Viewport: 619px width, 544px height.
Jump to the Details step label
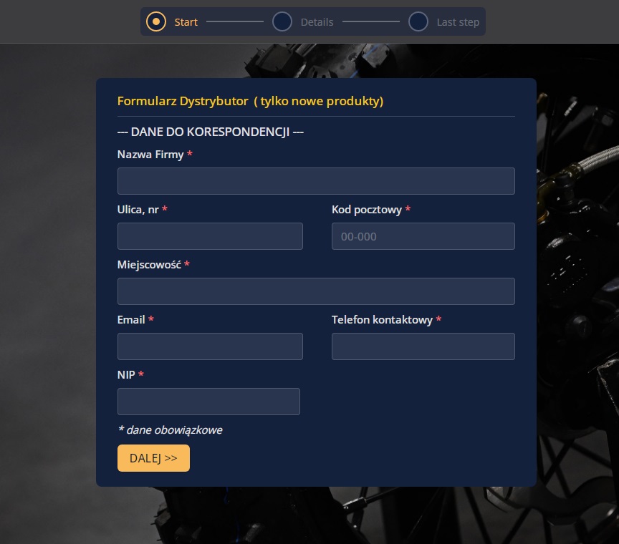pos(317,22)
